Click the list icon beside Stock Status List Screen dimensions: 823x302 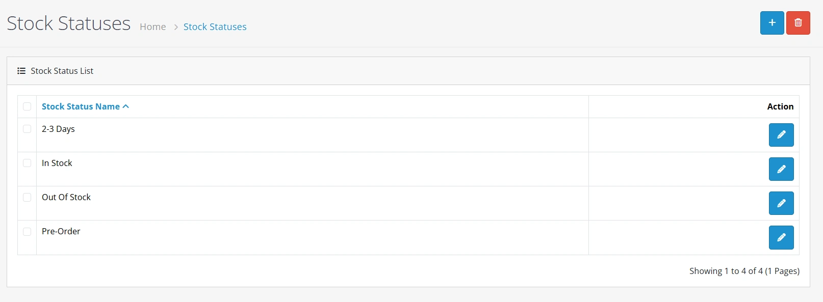click(21, 71)
